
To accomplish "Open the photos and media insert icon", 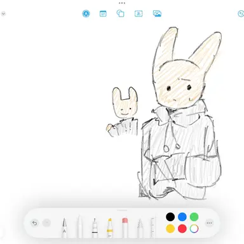I will 157,13.
